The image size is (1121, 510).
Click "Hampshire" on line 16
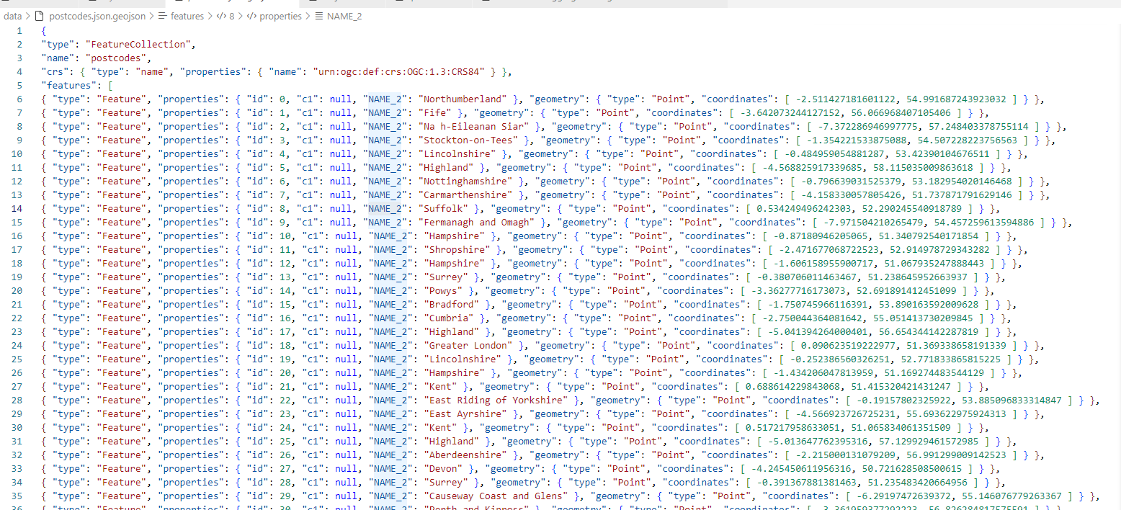(455, 236)
